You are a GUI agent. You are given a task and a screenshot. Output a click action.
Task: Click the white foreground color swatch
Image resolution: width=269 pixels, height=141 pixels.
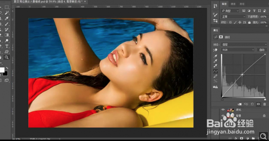2,70
